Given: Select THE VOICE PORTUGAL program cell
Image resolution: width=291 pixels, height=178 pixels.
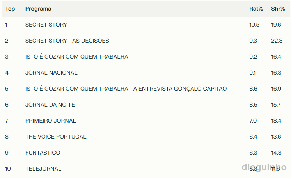Looking at the screenshot, I should [x=56, y=137].
